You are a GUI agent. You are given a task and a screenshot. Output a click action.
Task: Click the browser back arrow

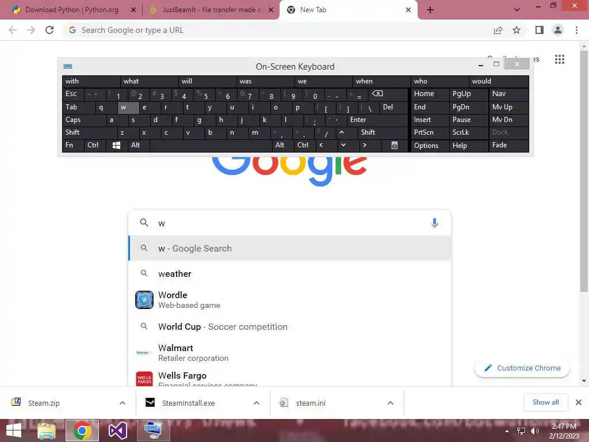click(13, 30)
